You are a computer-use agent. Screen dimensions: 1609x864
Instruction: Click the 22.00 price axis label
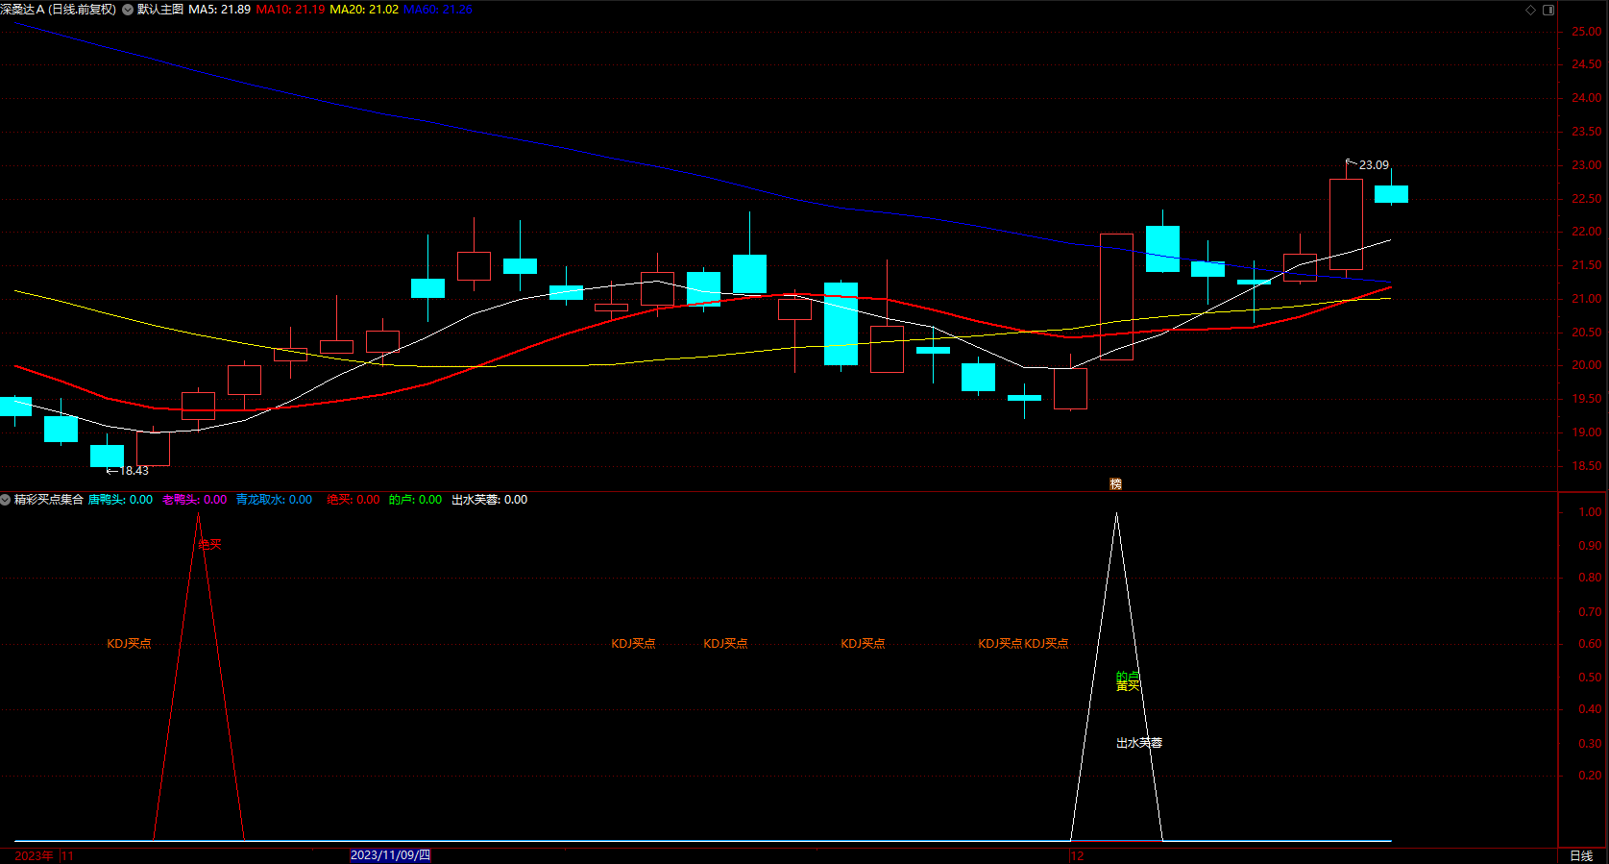click(x=1586, y=232)
